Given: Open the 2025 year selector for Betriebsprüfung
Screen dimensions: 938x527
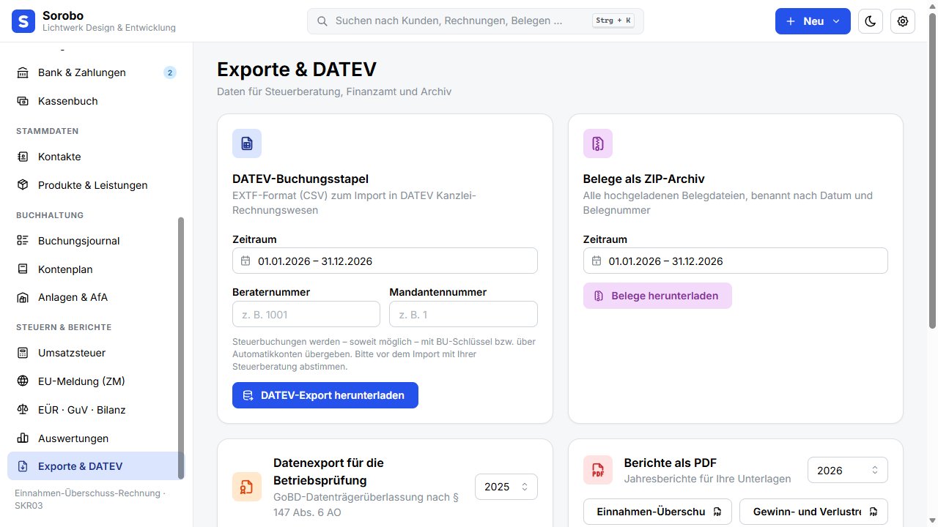Looking at the screenshot, I should (506, 487).
